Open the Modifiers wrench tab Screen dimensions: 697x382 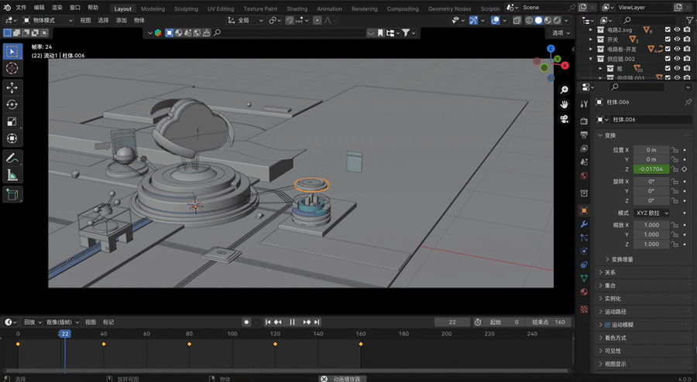tap(584, 224)
